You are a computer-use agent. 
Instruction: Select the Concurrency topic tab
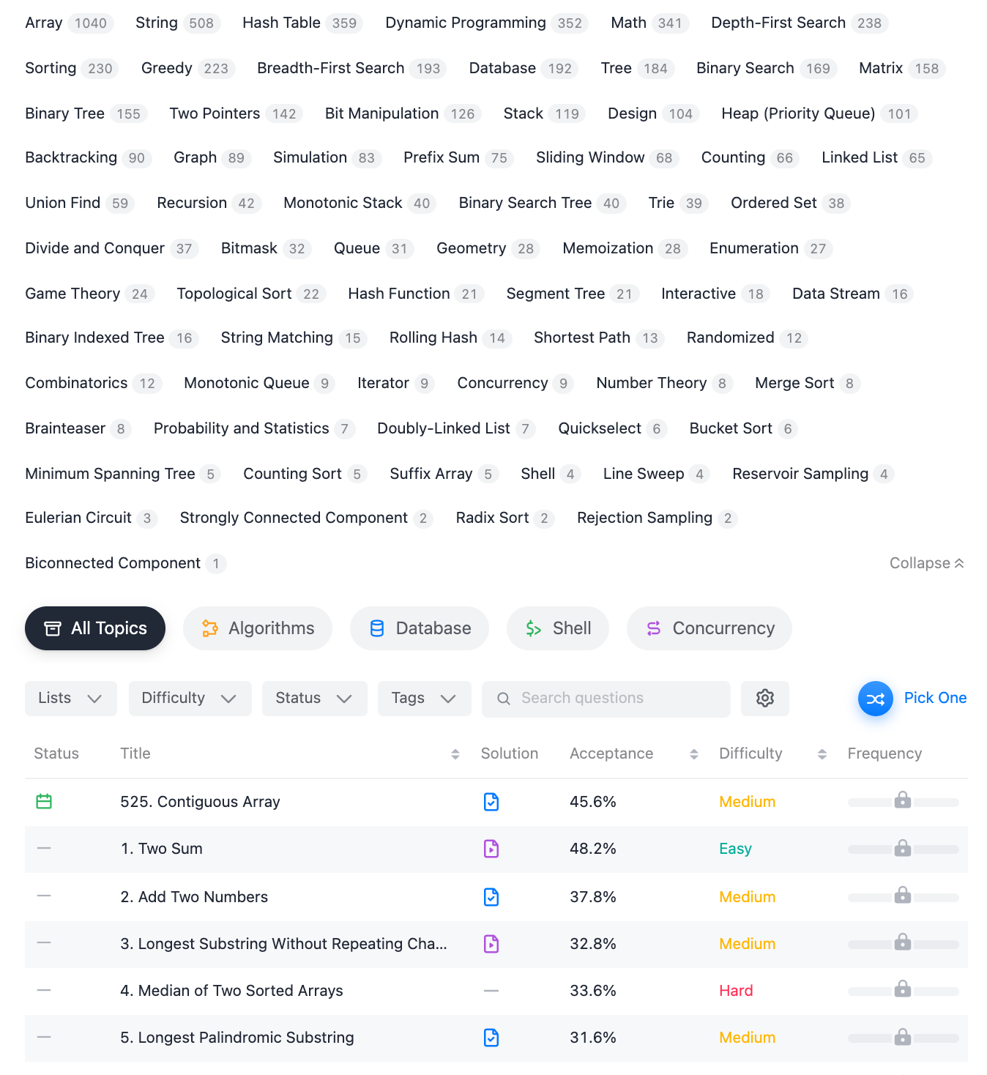[x=709, y=628]
